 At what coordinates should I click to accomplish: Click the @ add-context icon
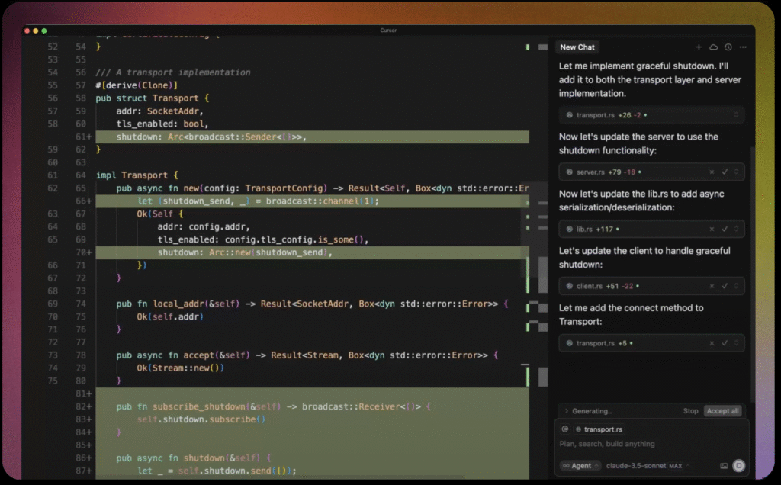[x=565, y=429]
